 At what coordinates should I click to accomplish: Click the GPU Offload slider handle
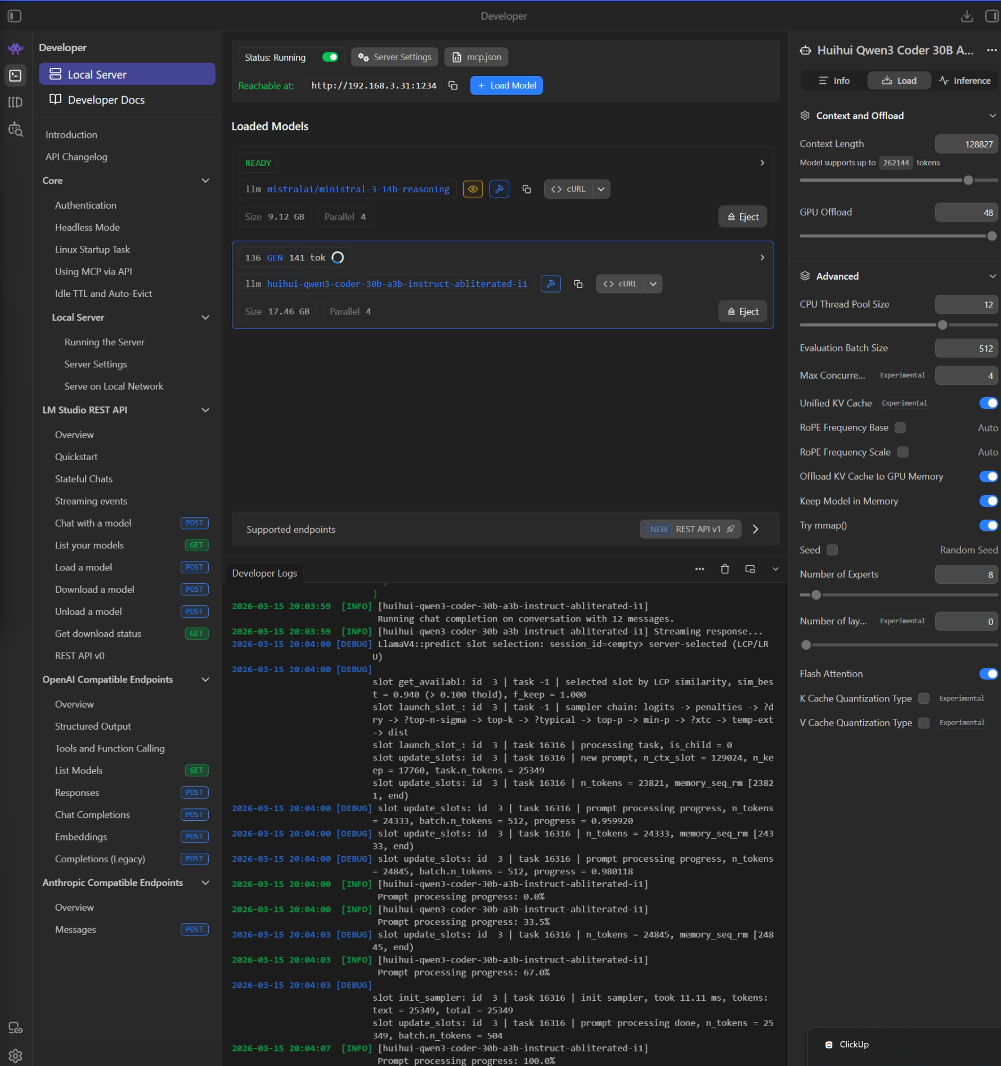pos(991,236)
